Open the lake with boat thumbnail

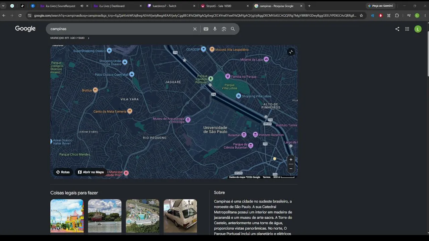click(x=105, y=216)
